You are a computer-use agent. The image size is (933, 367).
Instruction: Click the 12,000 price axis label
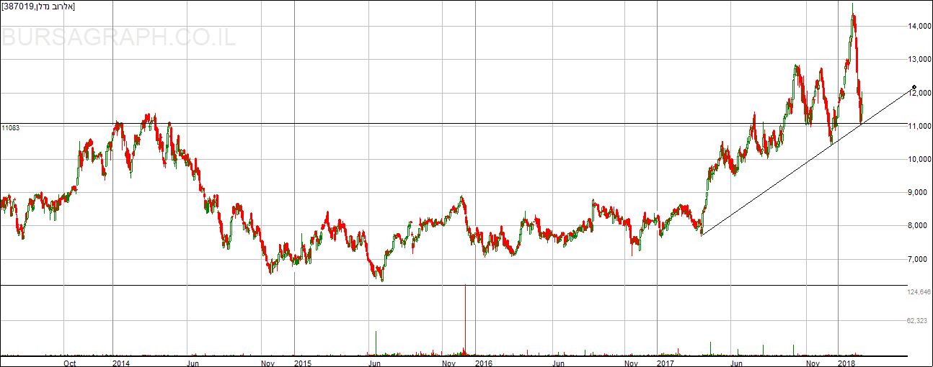pyautogui.click(x=919, y=93)
